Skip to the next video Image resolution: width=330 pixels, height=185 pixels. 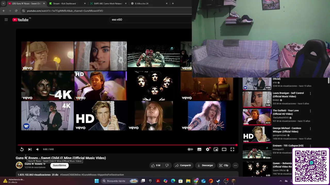point(30,149)
